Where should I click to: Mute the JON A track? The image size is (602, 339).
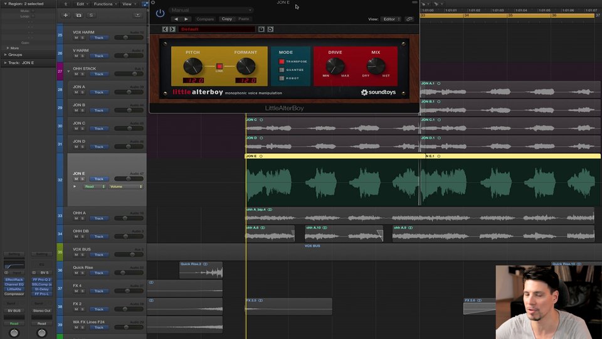click(76, 92)
